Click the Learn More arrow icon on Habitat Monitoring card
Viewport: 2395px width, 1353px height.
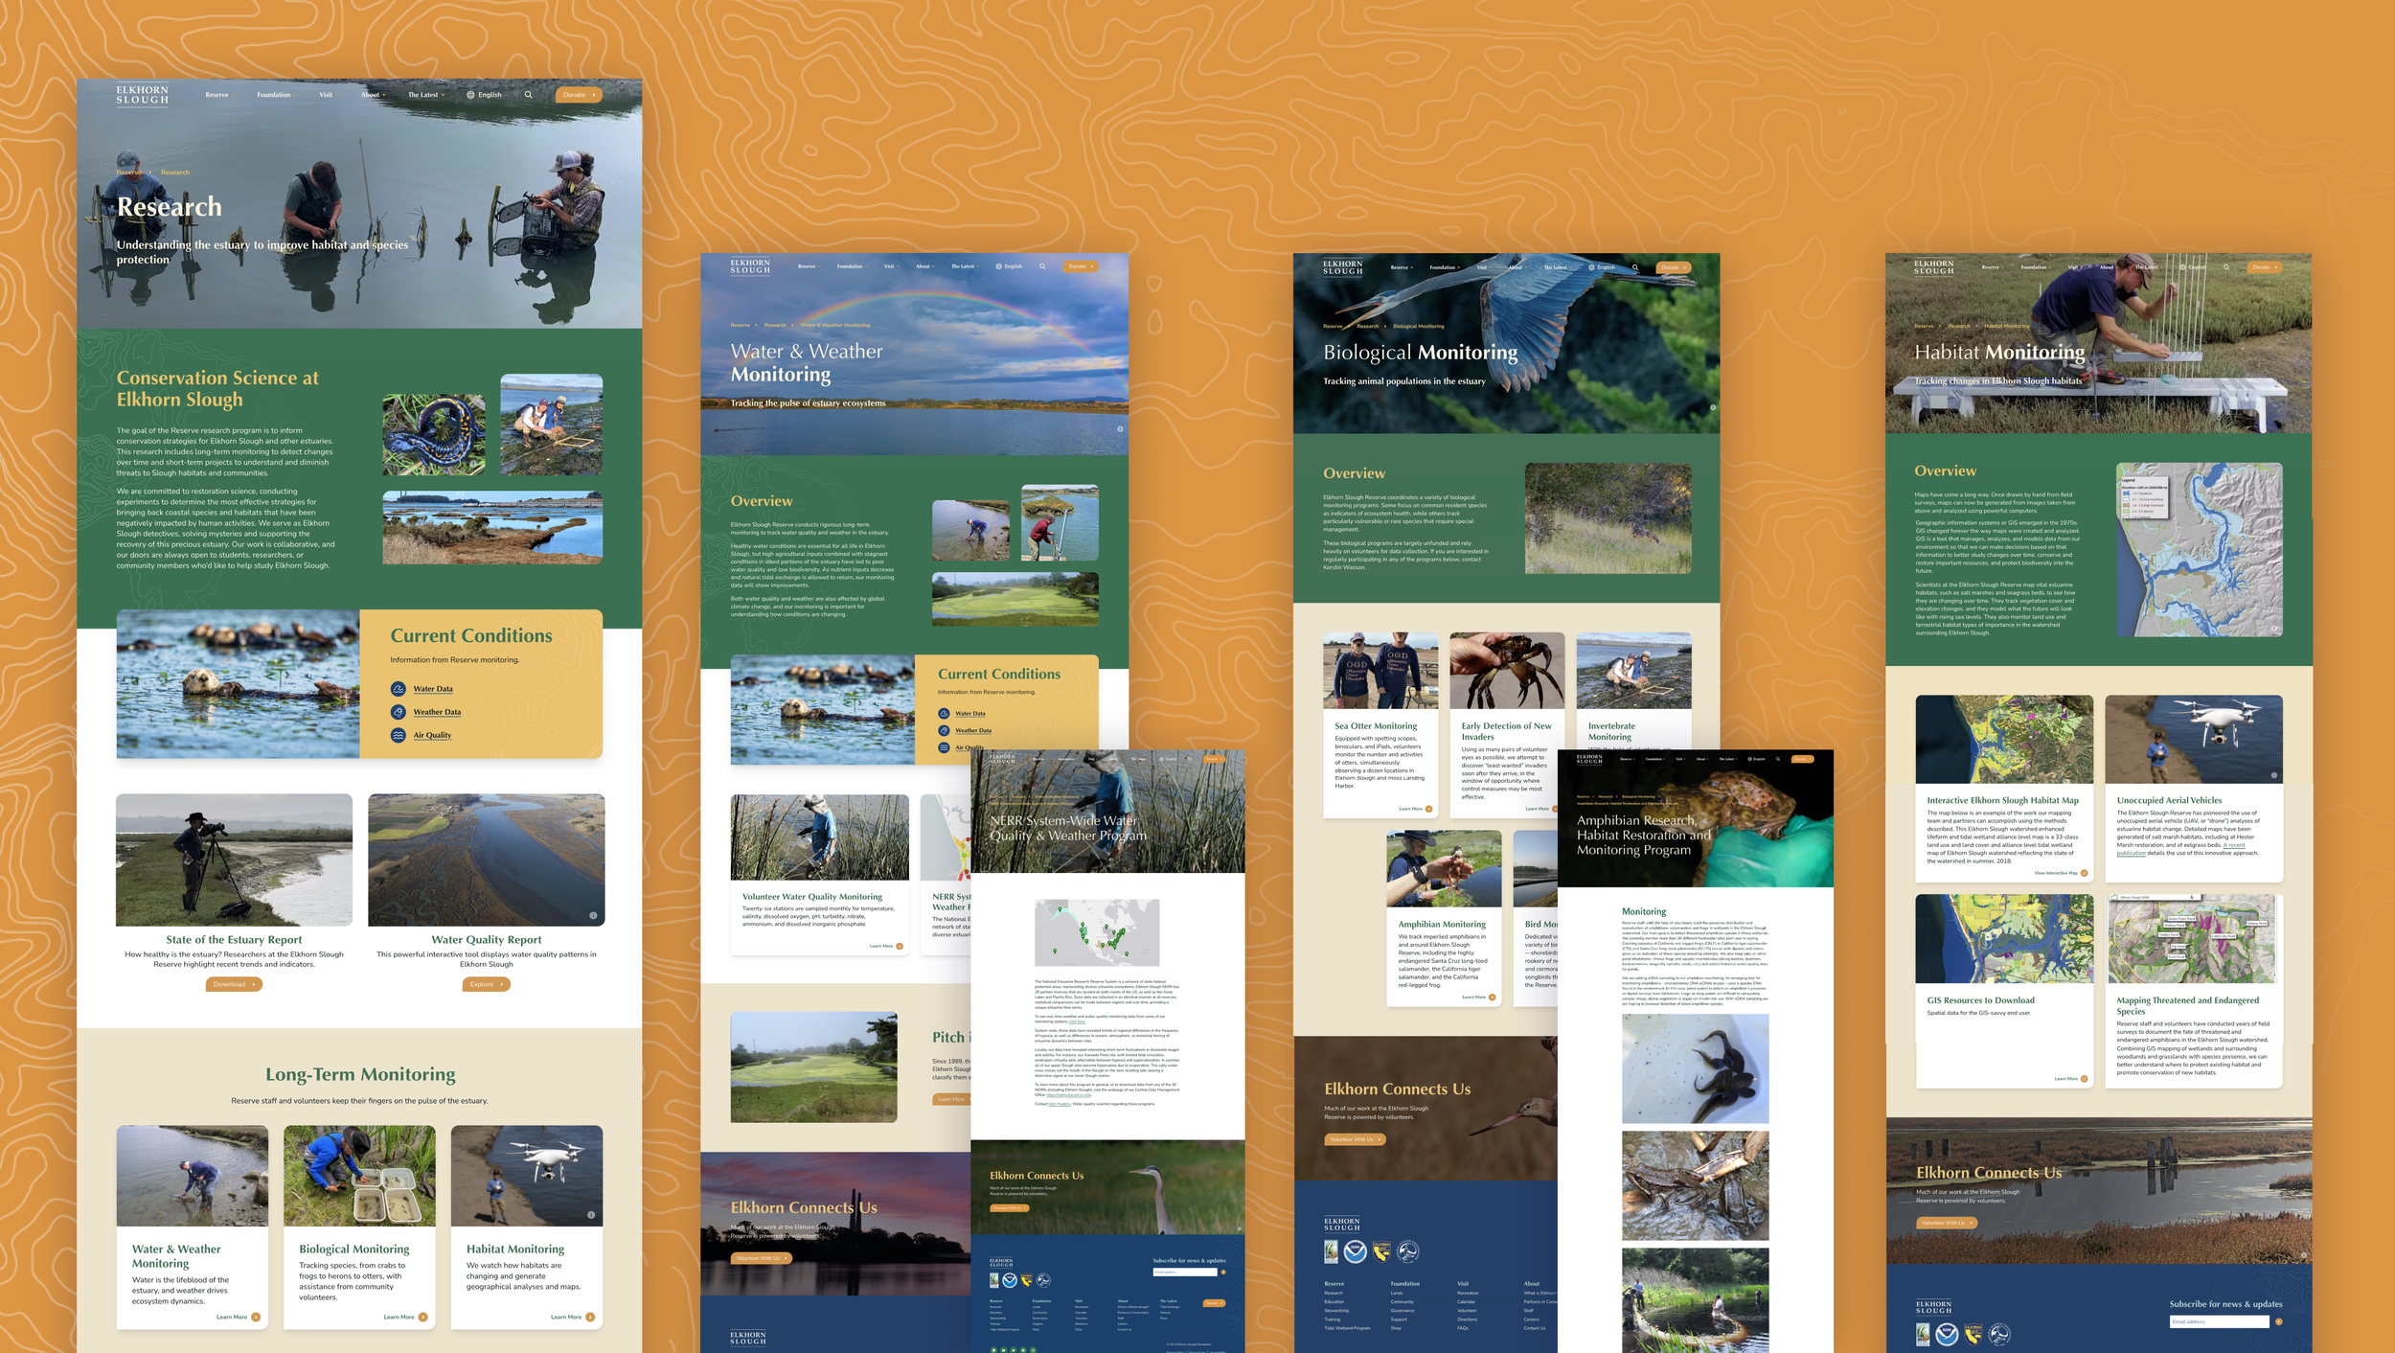590,1318
